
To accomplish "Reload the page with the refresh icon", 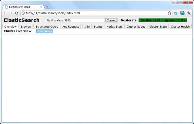I will click(x=17, y=13).
